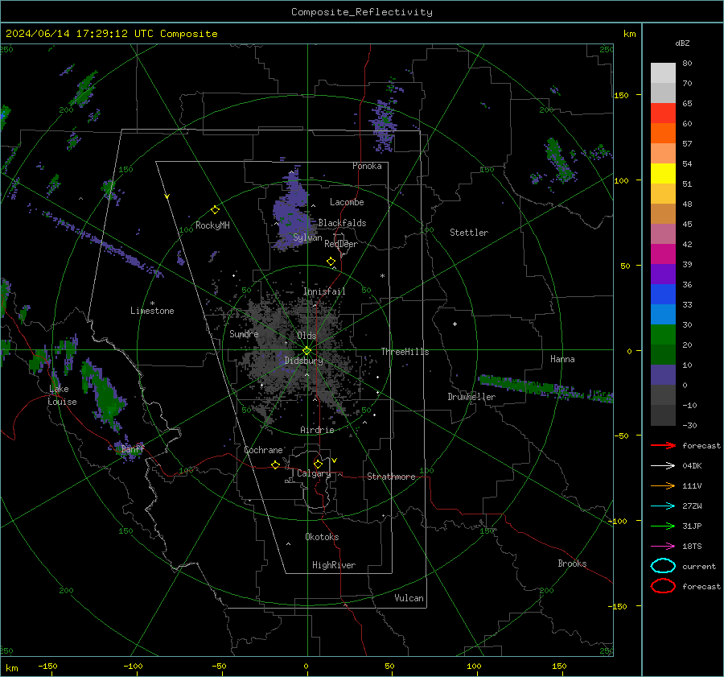Pick the purple 36-39 dBZ swatch
Image resolution: width=724 pixels, height=677 pixels.
[663, 274]
